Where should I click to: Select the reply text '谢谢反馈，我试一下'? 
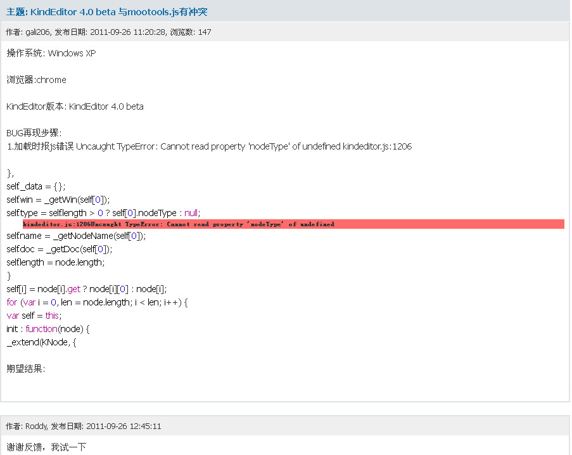(46, 447)
